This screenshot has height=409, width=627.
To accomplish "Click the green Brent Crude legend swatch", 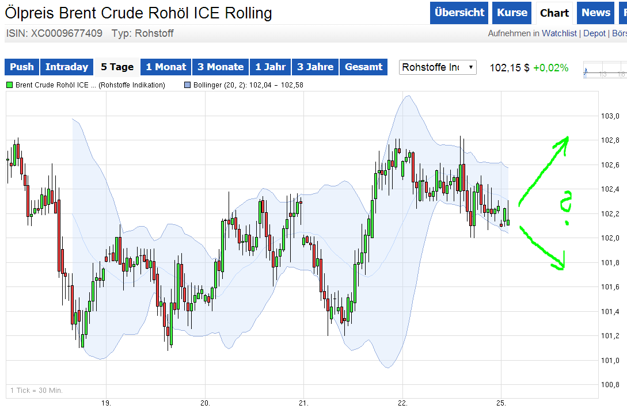I will [10, 85].
